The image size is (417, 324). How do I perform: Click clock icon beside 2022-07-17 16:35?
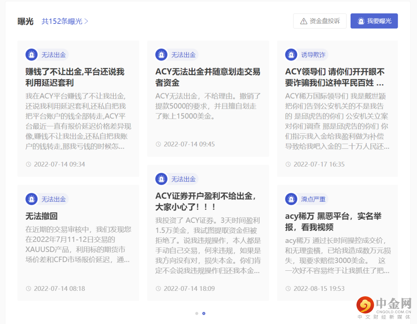point(288,164)
